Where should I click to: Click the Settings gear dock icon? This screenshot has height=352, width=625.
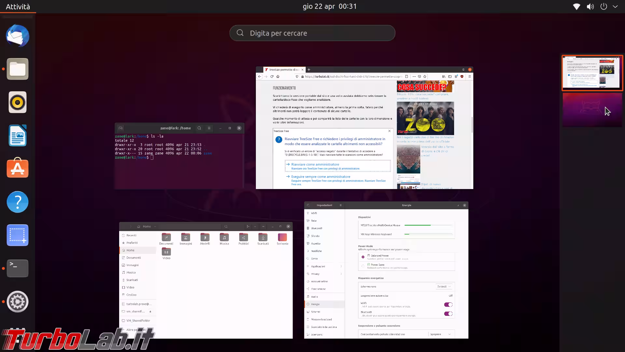point(18,302)
